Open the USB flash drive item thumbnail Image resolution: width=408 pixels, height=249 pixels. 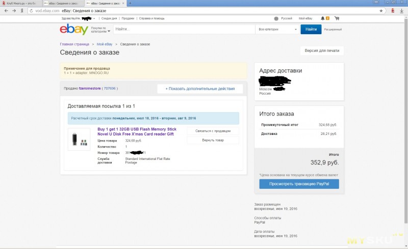pyautogui.click(x=79, y=139)
